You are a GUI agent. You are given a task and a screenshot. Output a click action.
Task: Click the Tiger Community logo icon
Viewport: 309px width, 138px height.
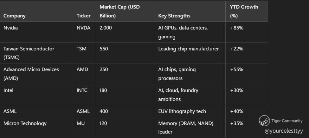264,121
